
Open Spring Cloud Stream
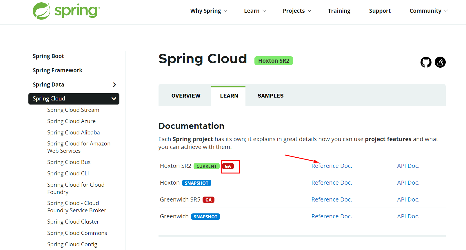tap(73, 110)
